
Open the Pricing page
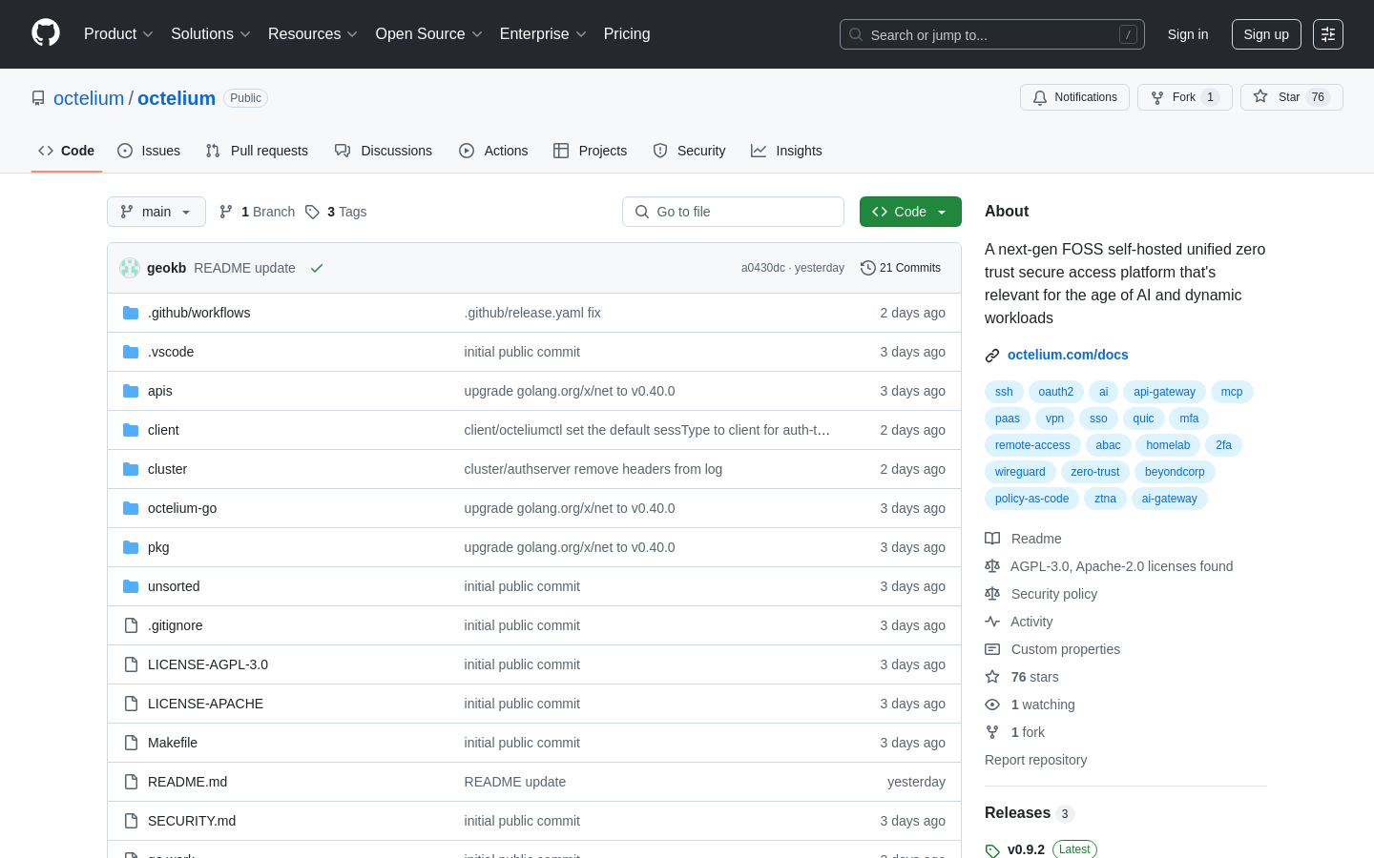click(x=627, y=34)
